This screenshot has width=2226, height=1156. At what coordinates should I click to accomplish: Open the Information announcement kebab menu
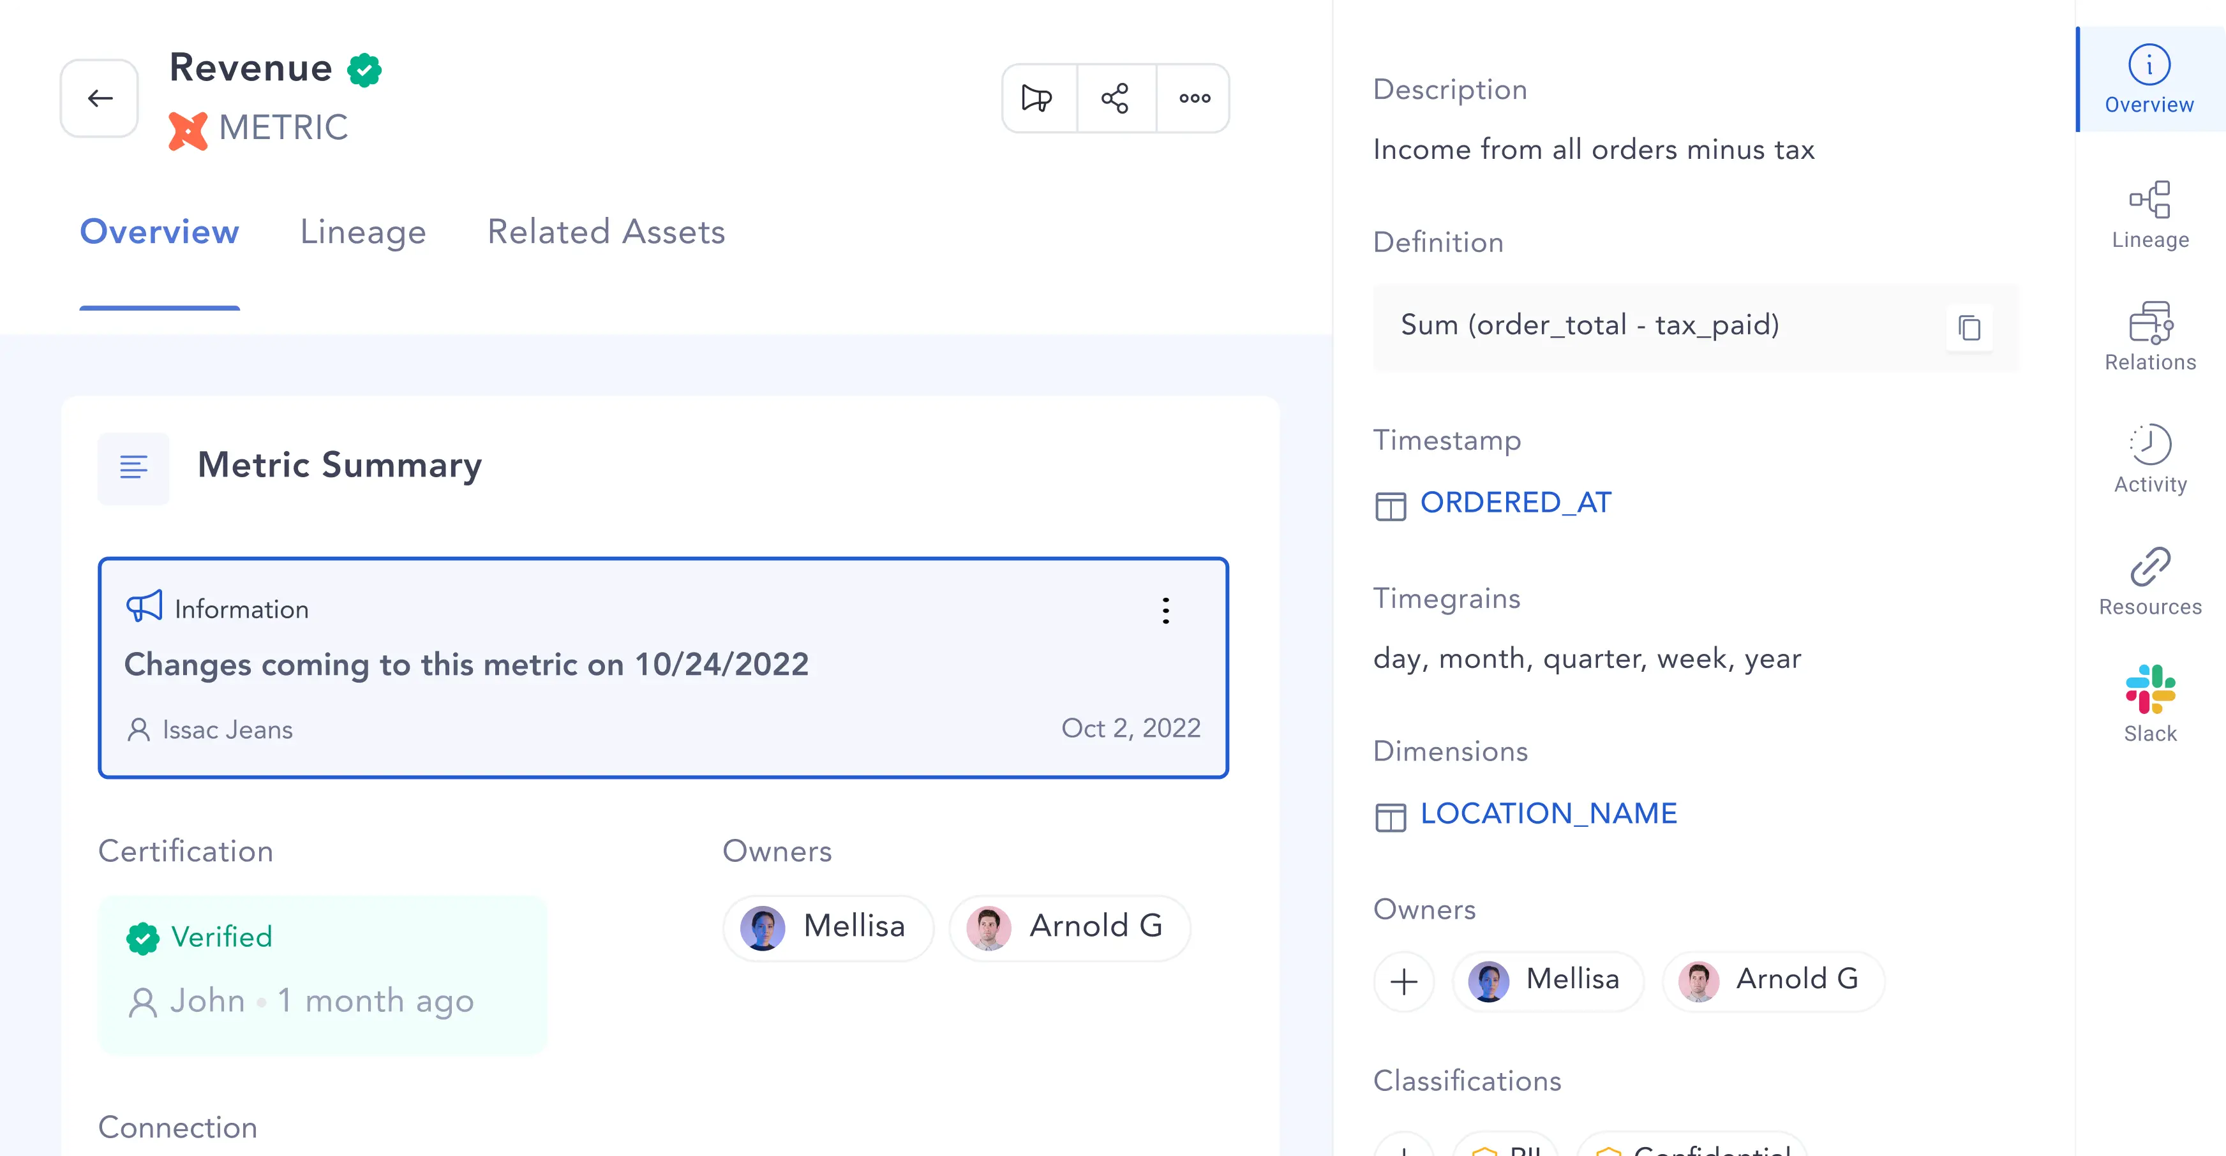[1166, 611]
